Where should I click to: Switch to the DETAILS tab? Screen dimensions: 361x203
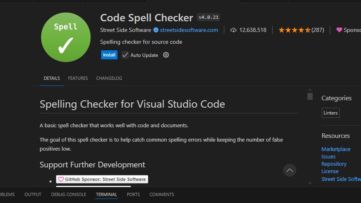click(52, 78)
